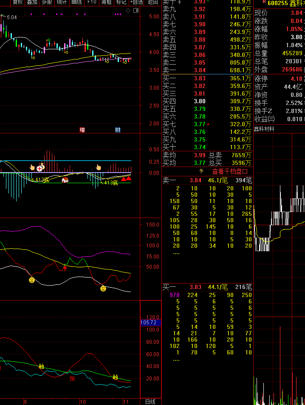Add stock via +自选 button

(x=136, y=3)
